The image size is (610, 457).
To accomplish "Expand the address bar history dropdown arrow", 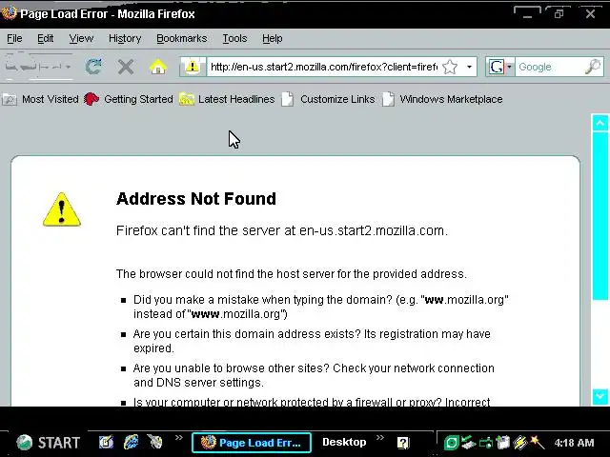I will coord(469,67).
